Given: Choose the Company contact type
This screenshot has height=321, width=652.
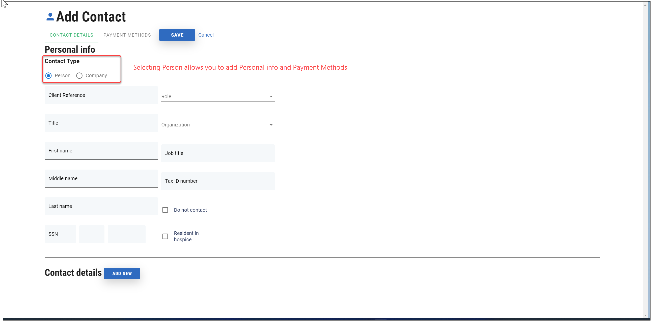Looking at the screenshot, I should [79, 76].
